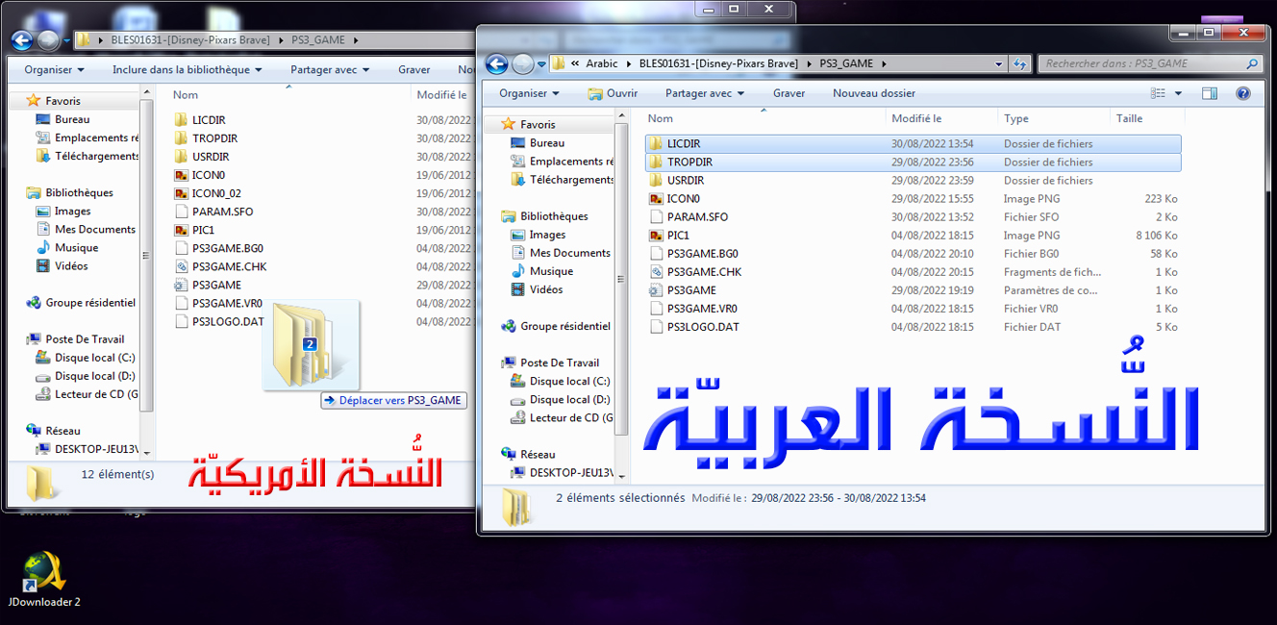Click Graver in the right window toolbar
This screenshot has width=1277, height=625.
789,93
